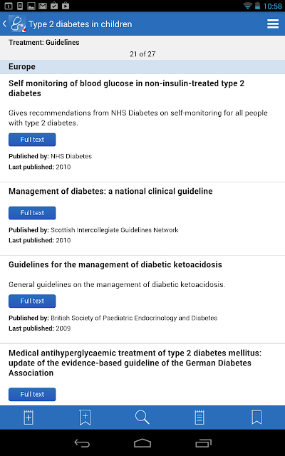Tap the back arrow beside the stethoscope logo
The image size is (285, 456).
(x=4, y=24)
